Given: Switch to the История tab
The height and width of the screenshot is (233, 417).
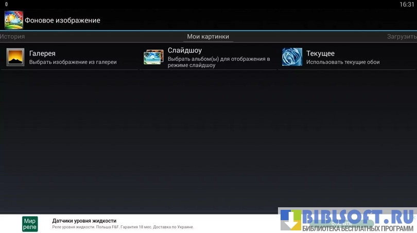Looking at the screenshot, I should pos(12,37).
